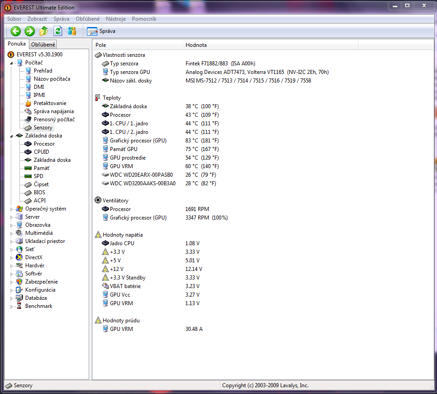
Task: Click the Hardvér icon in tree
Action: point(19,265)
